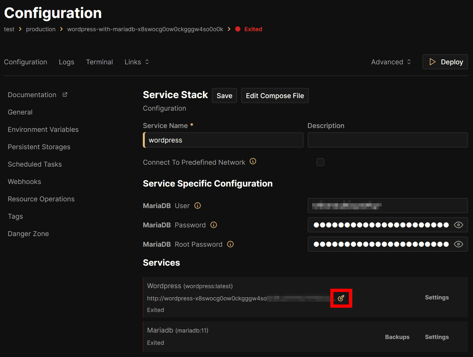Switch to the Logs tab
Viewport: 473px width, 357px height.
point(67,62)
